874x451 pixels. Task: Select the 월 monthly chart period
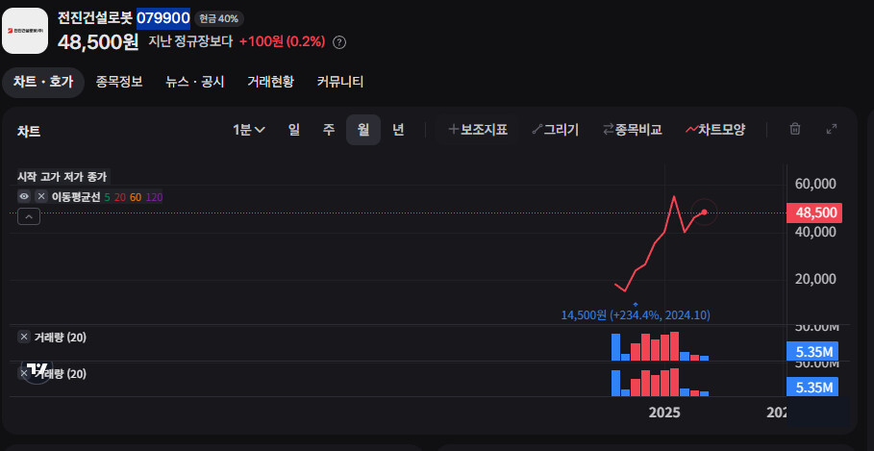point(363,130)
